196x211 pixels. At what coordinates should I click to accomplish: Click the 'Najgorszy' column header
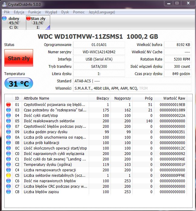(x=121, y=98)
